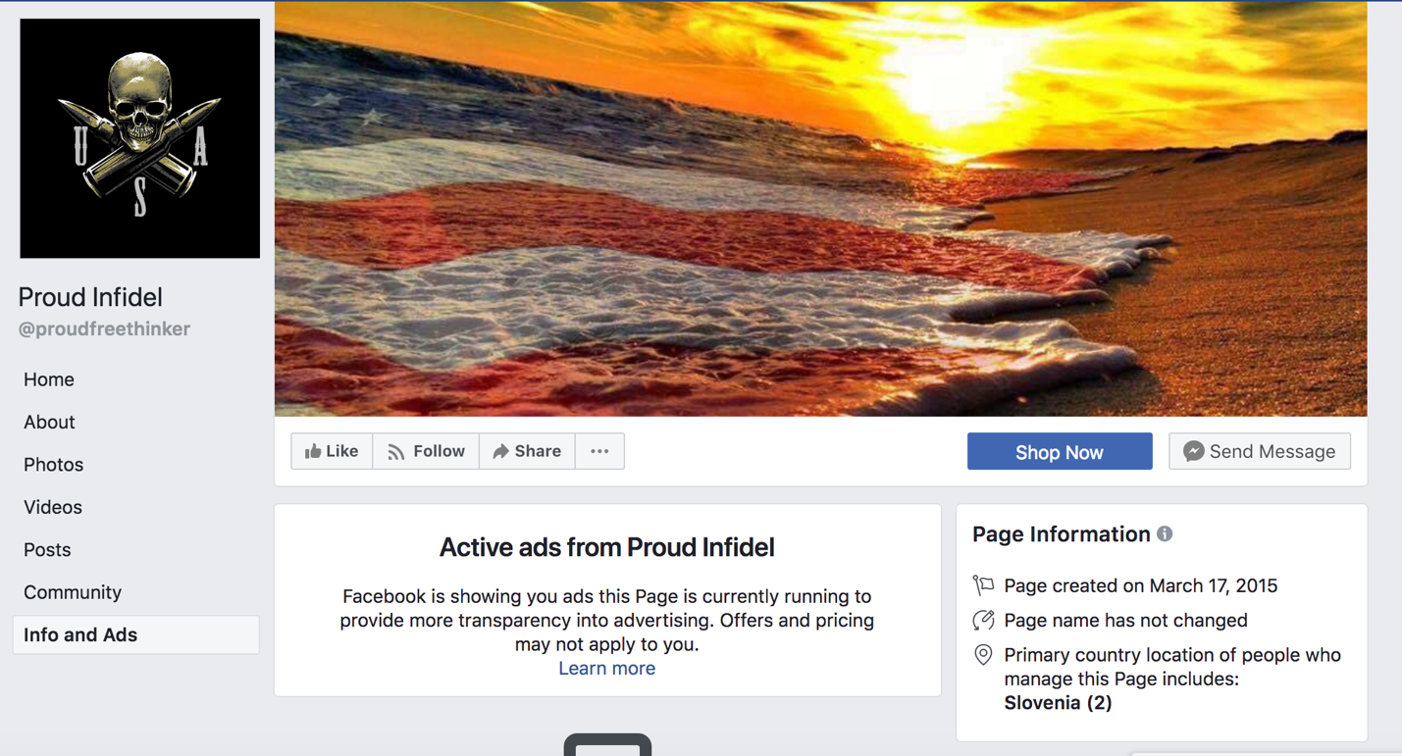This screenshot has height=756, width=1402.
Task: Select Photos in the sidebar
Action: coord(53,465)
